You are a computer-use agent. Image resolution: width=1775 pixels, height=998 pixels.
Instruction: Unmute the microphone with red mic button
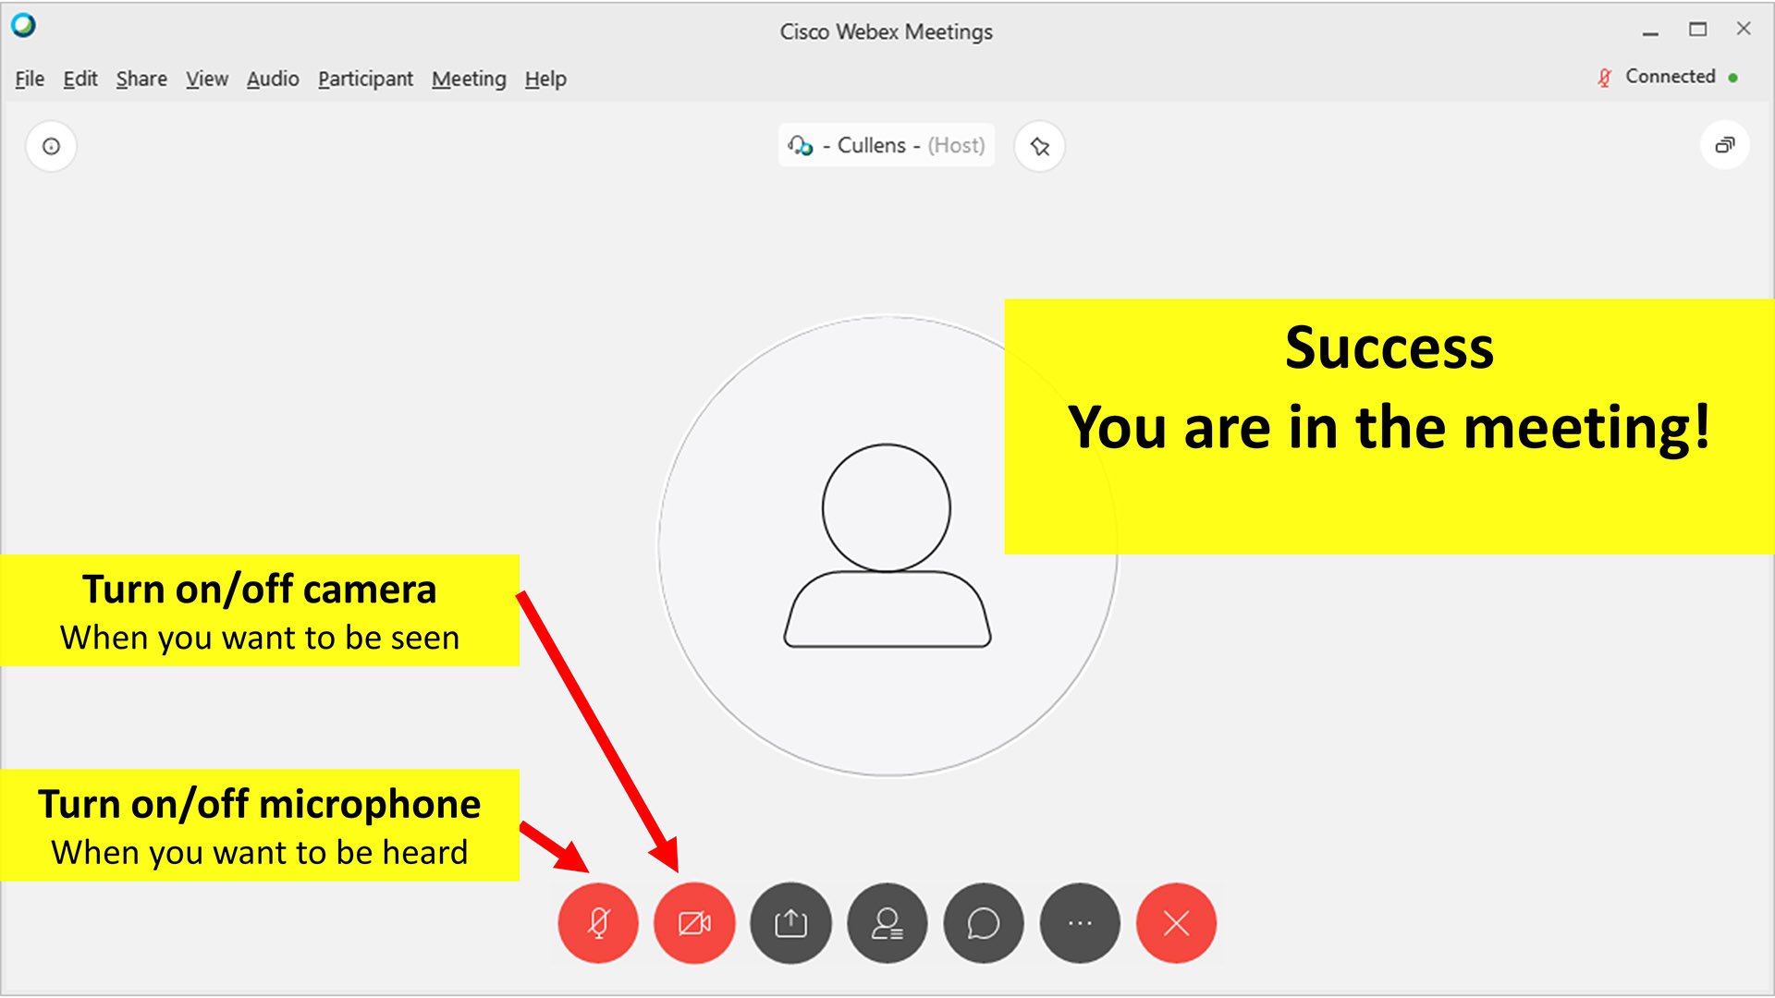(598, 923)
